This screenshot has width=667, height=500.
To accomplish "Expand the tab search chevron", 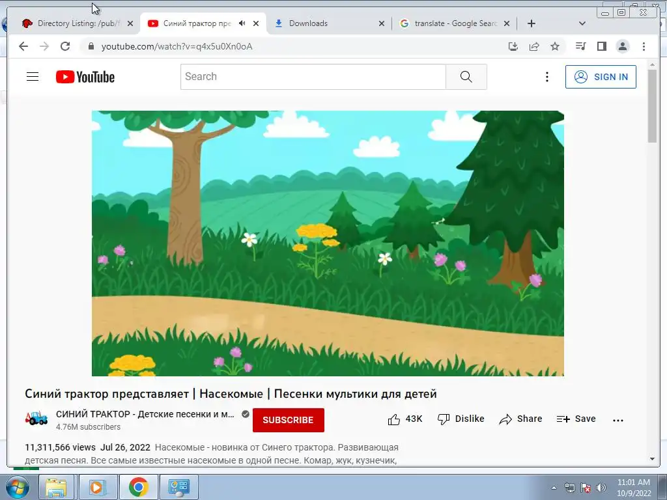I will (582, 23).
